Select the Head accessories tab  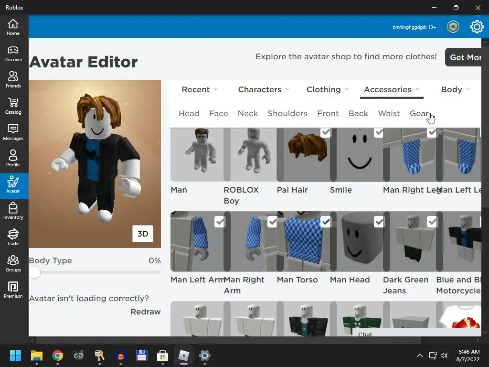coord(189,114)
